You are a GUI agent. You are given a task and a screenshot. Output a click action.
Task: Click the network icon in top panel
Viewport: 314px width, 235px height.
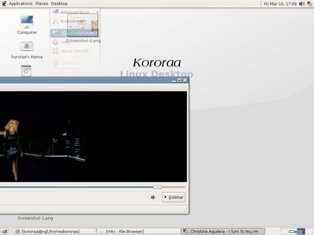point(310,4)
